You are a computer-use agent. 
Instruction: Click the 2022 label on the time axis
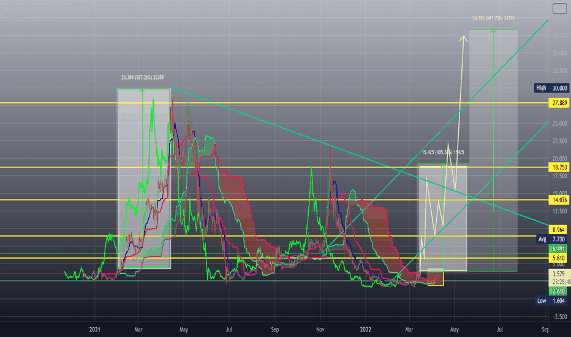tap(366, 330)
